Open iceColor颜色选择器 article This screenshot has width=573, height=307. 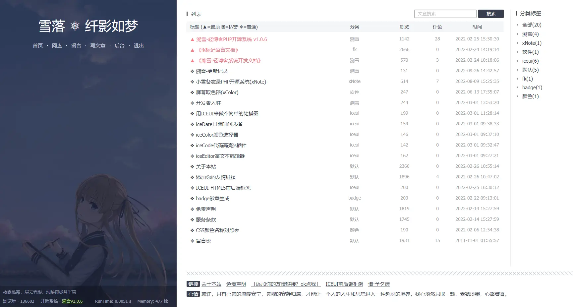point(217,135)
